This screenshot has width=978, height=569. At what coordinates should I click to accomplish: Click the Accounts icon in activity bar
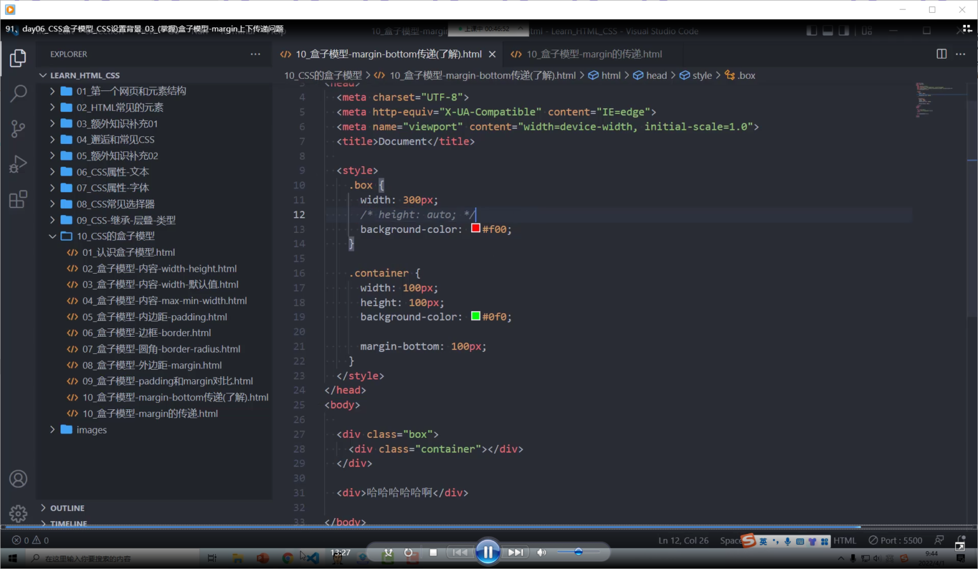(x=18, y=479)
